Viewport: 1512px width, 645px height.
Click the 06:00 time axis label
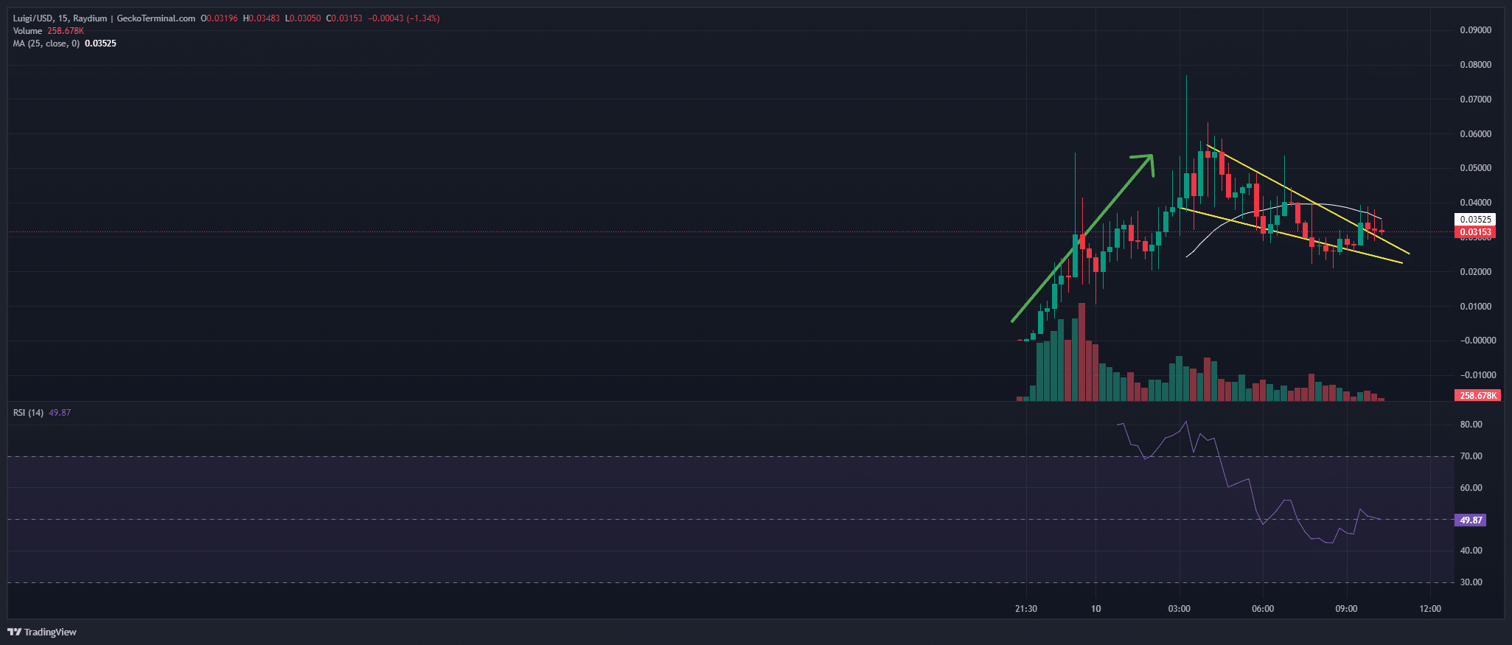point(1263,609)
